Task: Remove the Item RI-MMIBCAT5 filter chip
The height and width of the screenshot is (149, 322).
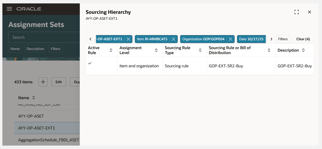Action: (x=173, y=39)
